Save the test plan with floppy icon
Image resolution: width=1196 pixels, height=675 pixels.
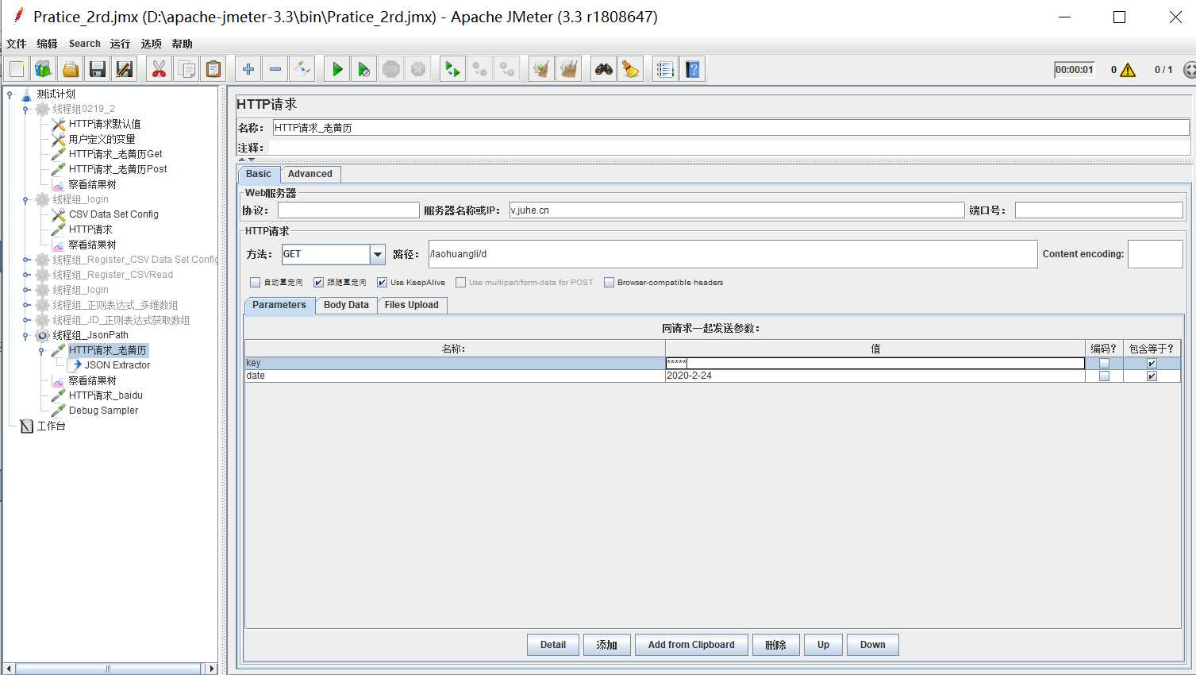(x=98, y=69)
